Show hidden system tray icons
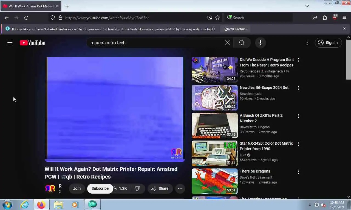 310,205
